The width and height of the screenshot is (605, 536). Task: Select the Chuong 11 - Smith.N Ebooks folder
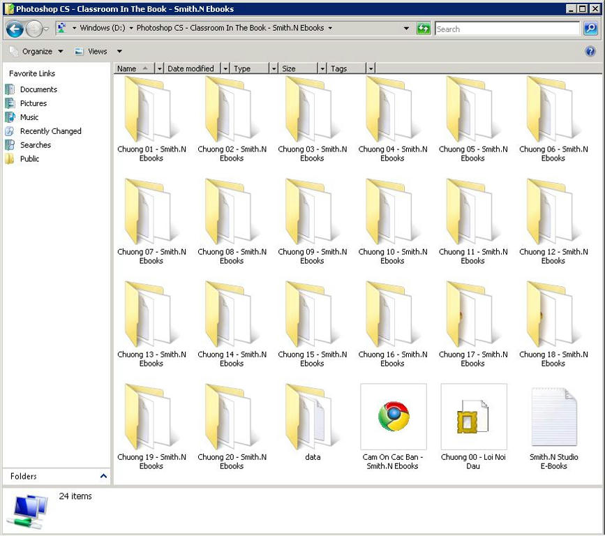473,221
